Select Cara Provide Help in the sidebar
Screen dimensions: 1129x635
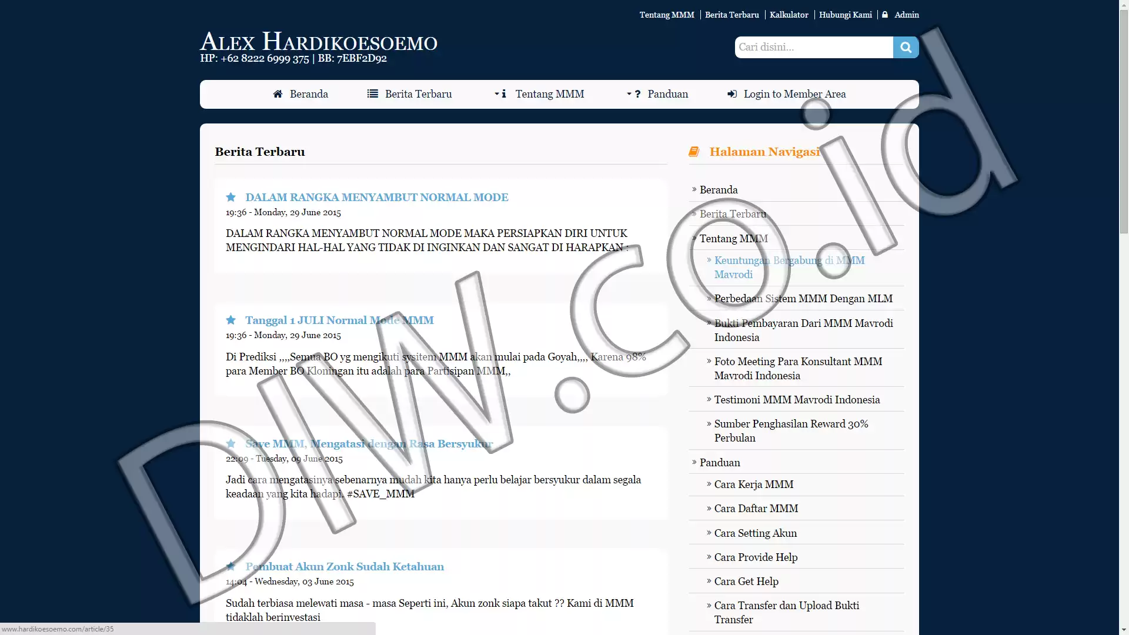(x=756, y=557)
